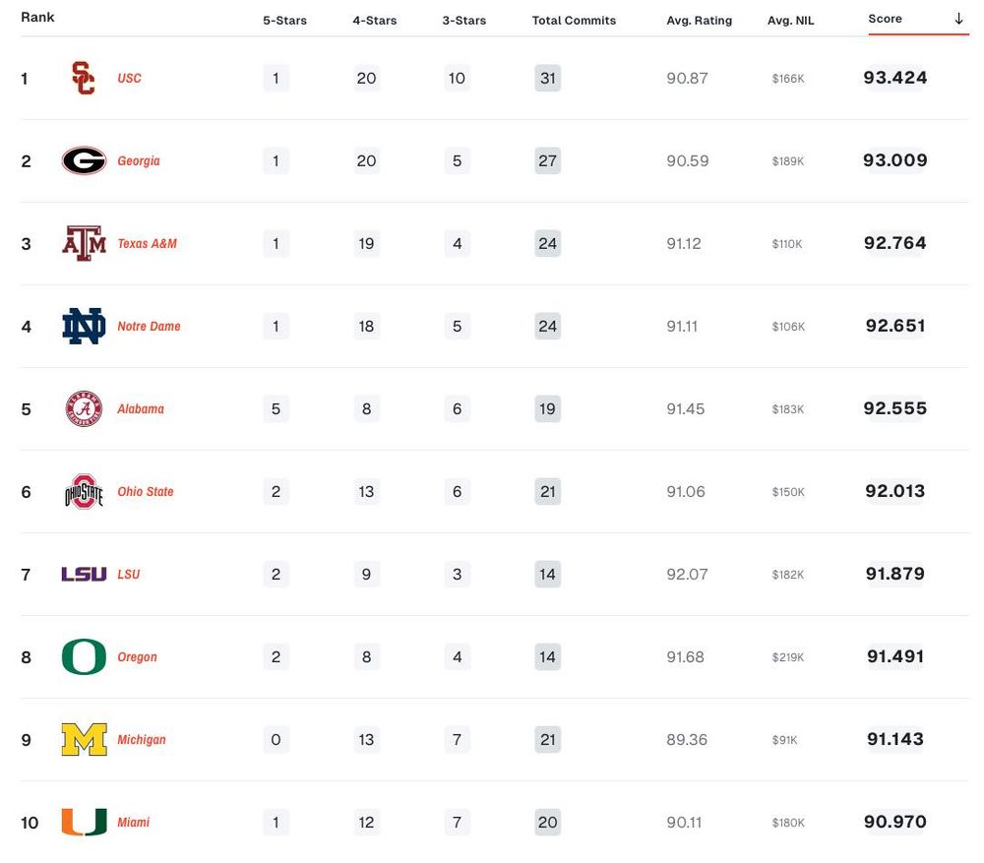Click the USC team logo
Image resolution: width=984 pixels, height=863 pixels.
point(84,79)
